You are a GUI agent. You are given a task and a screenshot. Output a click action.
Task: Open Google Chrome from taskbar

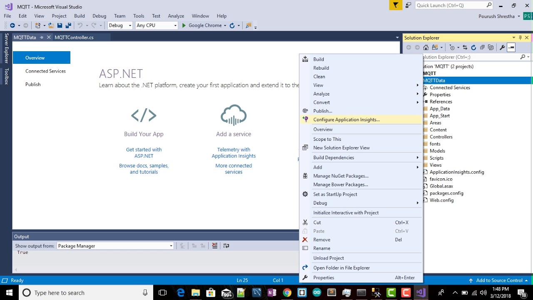coord(286,292)
